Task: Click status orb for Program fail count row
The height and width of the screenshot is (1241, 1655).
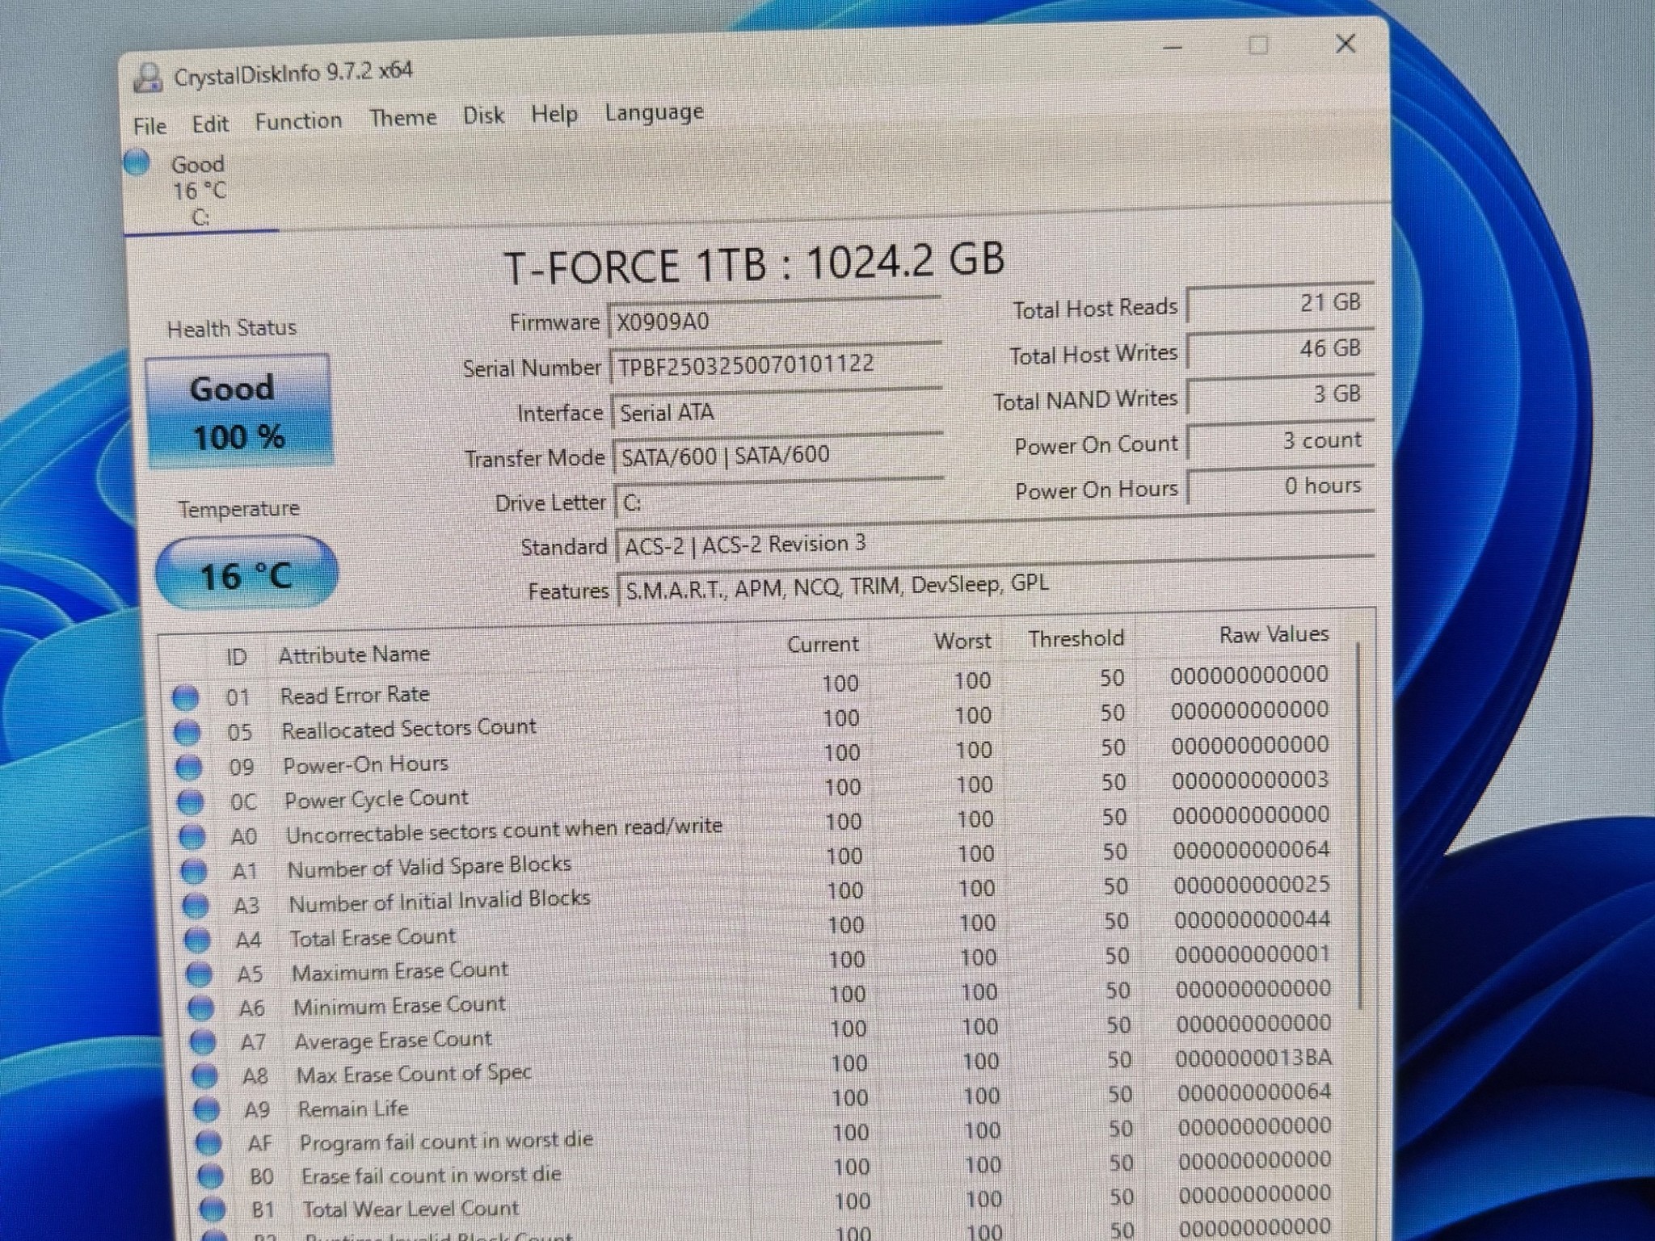Action: (208, 1143)
